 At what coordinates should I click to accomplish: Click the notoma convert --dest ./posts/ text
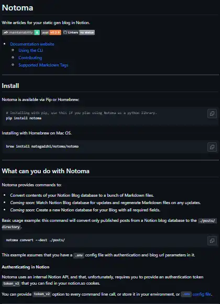(35, 240)
